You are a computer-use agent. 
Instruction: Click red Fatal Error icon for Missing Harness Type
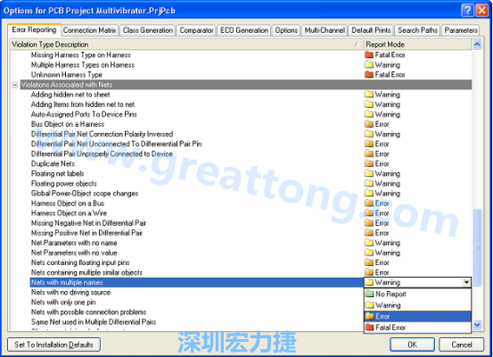coord(369,54)
